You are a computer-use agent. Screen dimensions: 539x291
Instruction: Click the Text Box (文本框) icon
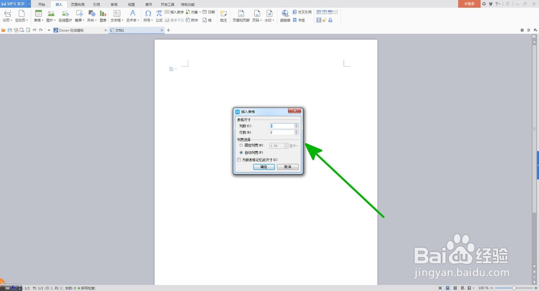pyautogui.click(x=117, y=13)
